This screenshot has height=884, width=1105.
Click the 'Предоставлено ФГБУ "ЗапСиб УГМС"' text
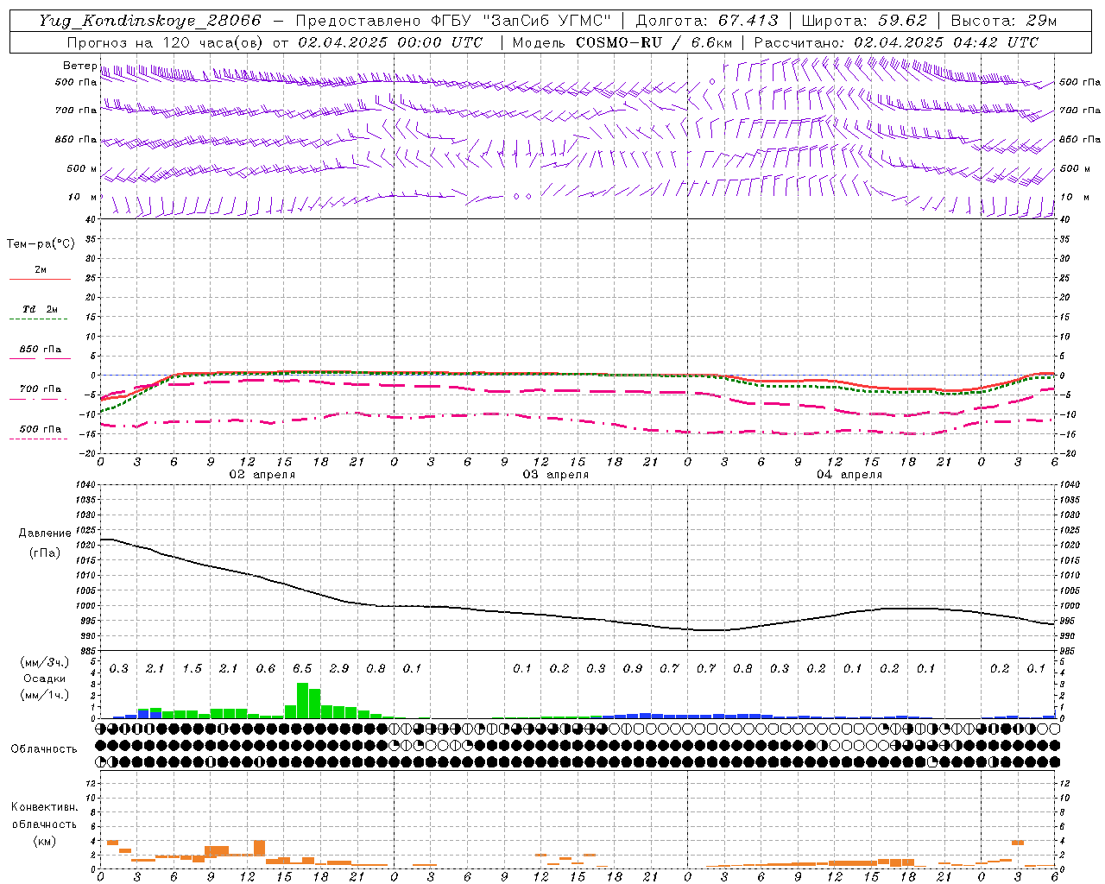454,21
